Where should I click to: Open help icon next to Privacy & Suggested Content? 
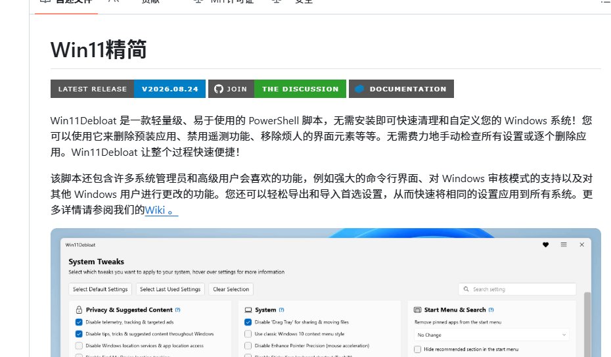tap(177, 310)
